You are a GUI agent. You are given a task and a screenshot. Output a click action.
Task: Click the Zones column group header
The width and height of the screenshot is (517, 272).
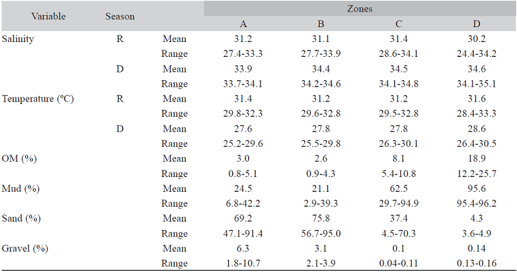coord(361,9)
